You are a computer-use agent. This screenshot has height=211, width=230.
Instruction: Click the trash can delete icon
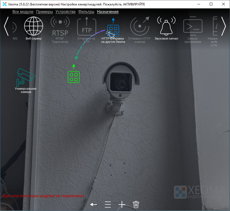pos(136,204)
